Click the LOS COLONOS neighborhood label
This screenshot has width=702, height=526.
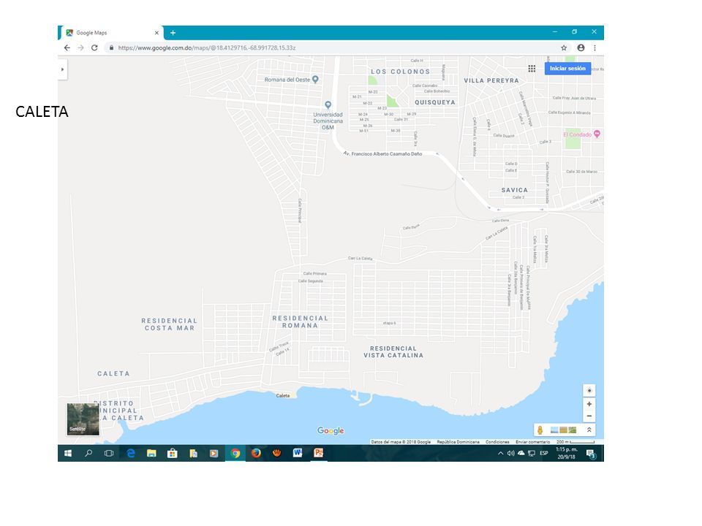[400, 72]
